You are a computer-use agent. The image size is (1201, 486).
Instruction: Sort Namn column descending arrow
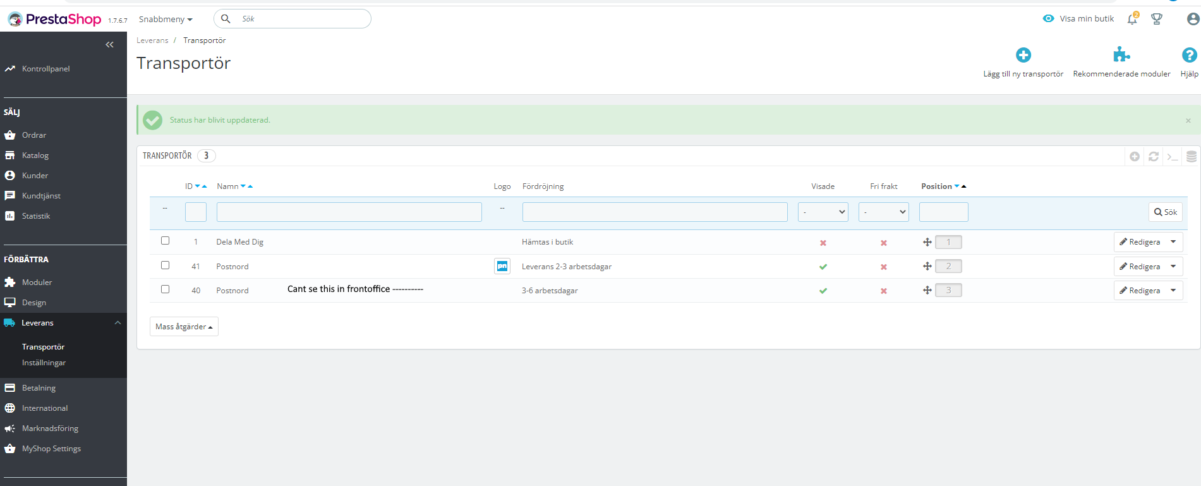243,186
